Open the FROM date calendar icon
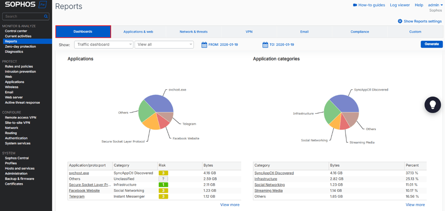Image resolution: width=445 pixels, height=211 pixels. 204,45
